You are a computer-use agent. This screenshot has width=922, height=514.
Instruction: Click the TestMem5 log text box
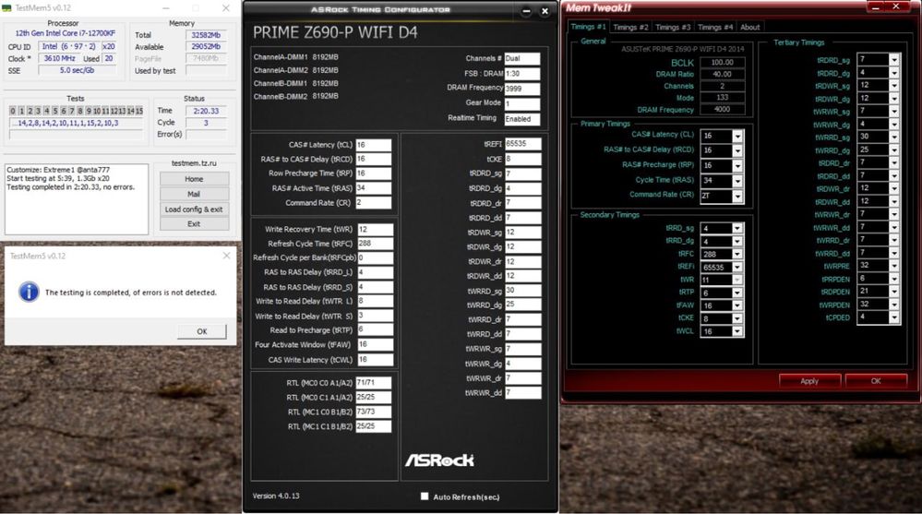[77, 199]
